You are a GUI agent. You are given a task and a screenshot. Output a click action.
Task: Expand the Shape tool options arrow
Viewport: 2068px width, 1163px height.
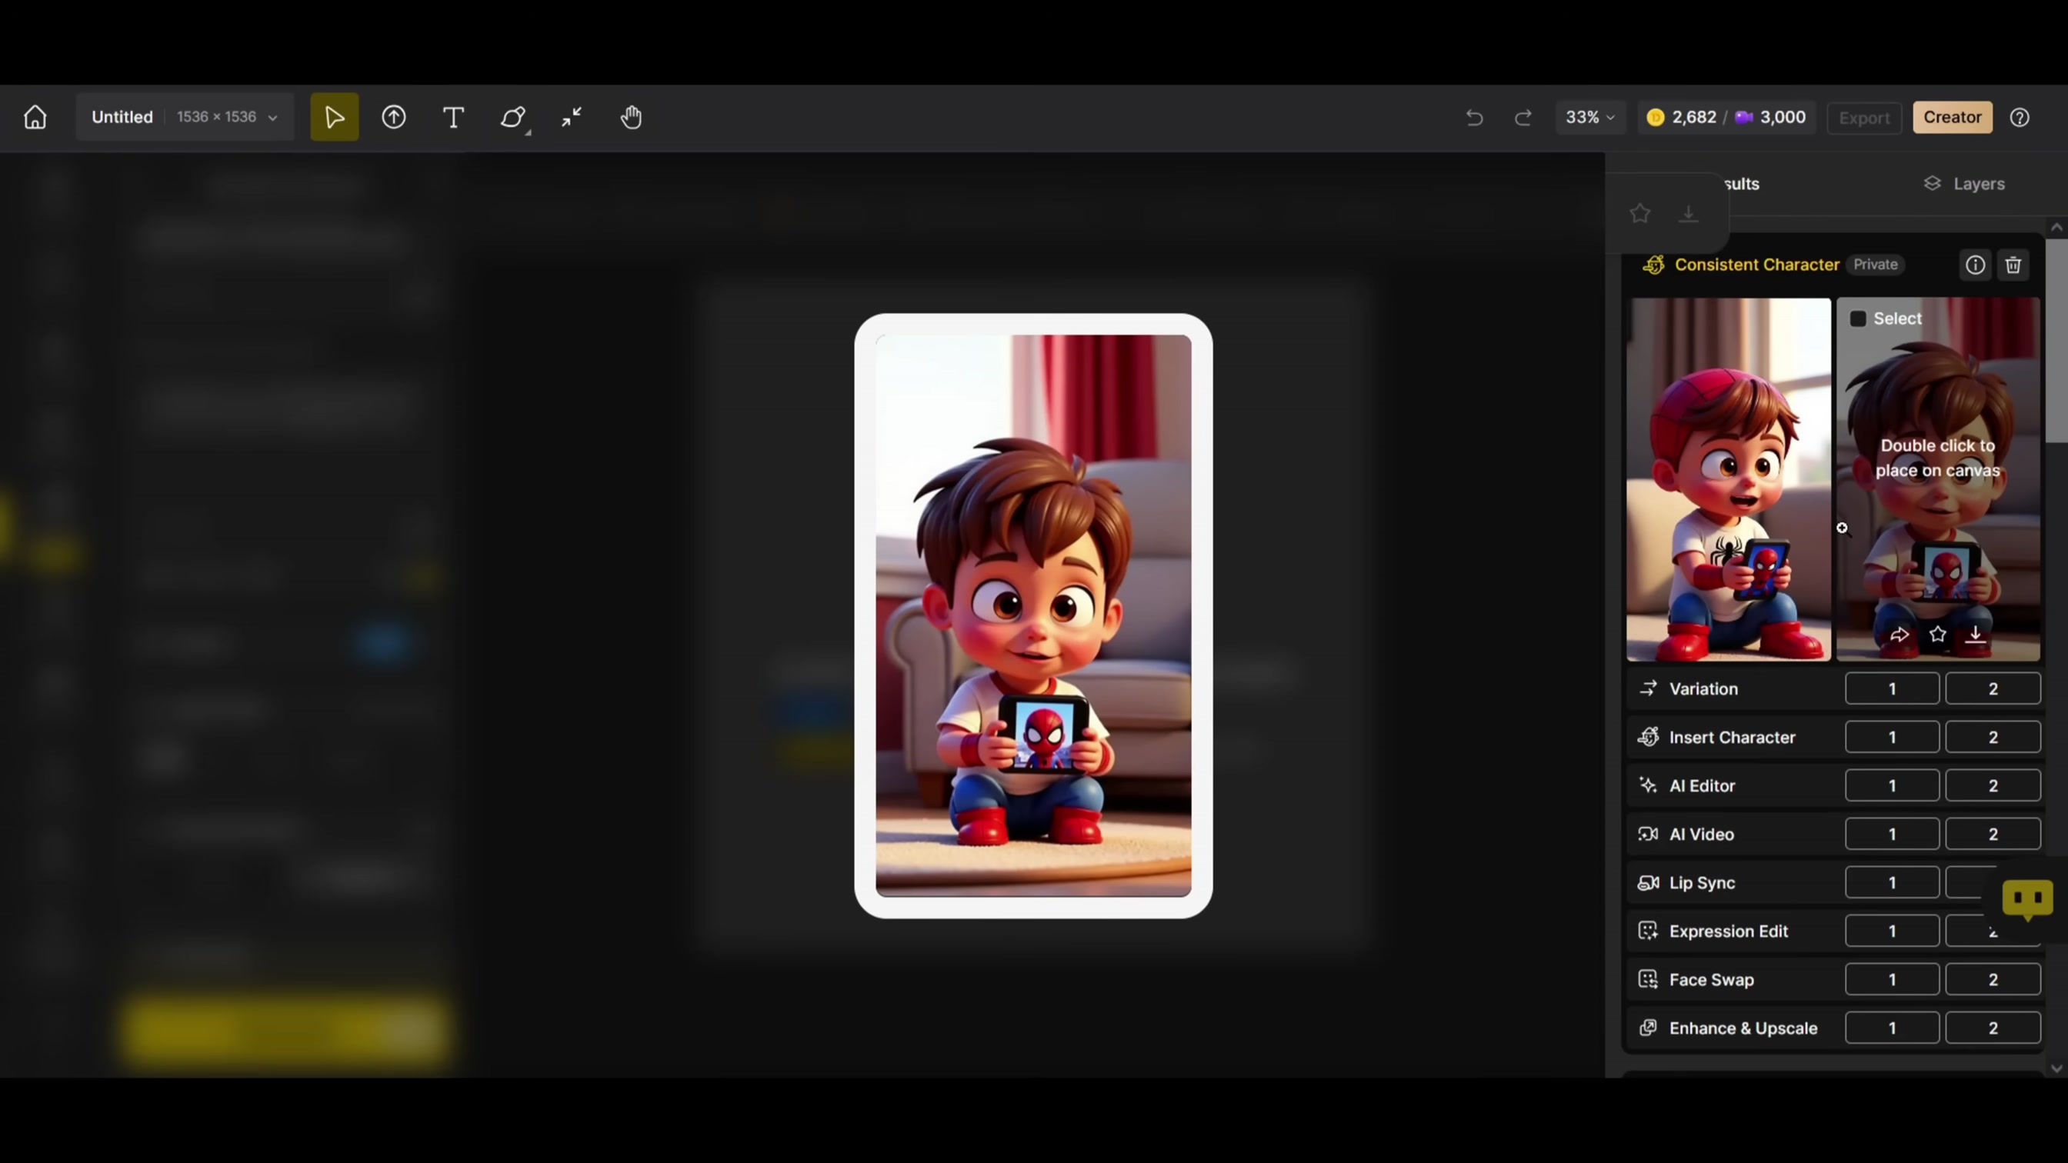point(529,132)
